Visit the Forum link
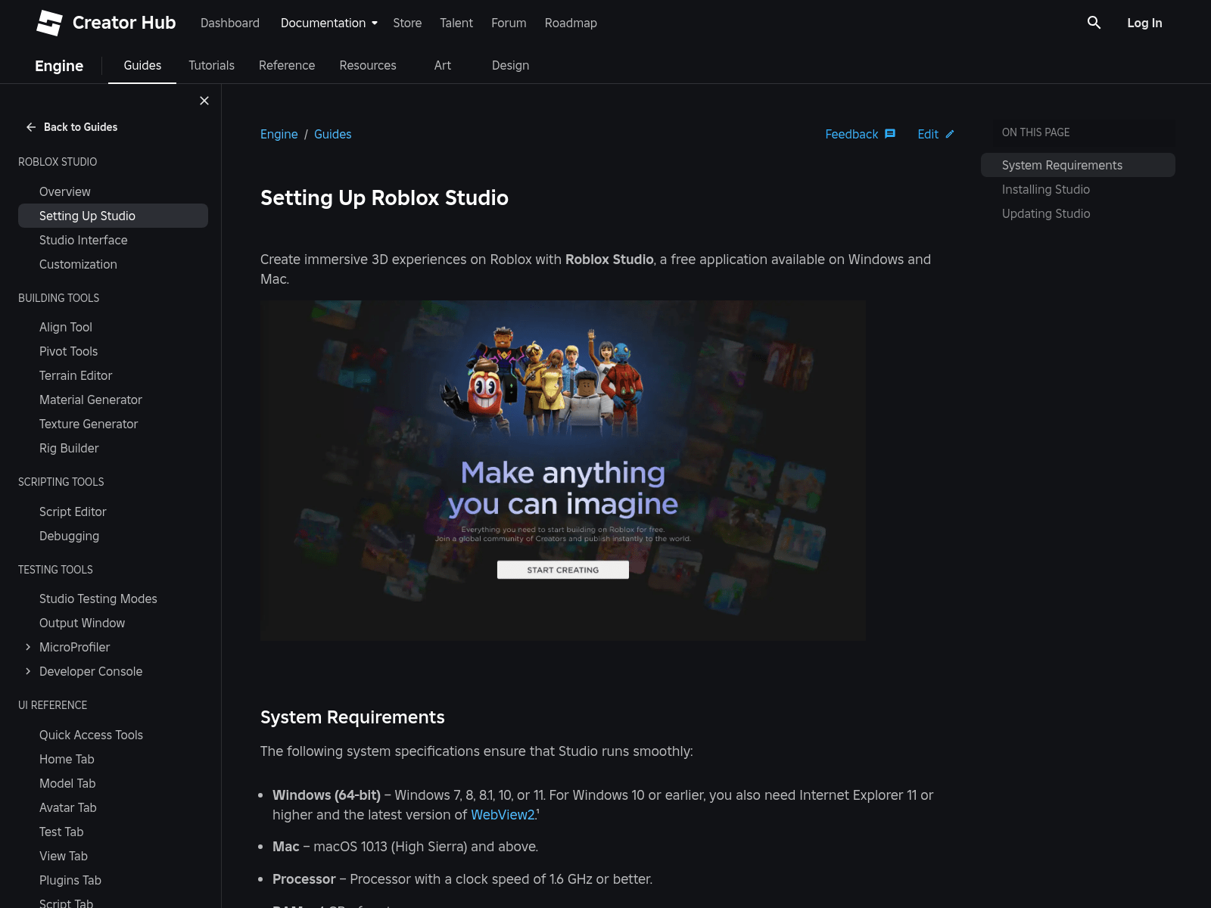 point(509,23)
